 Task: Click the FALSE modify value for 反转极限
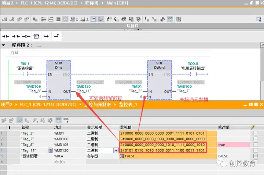(234, 156)
